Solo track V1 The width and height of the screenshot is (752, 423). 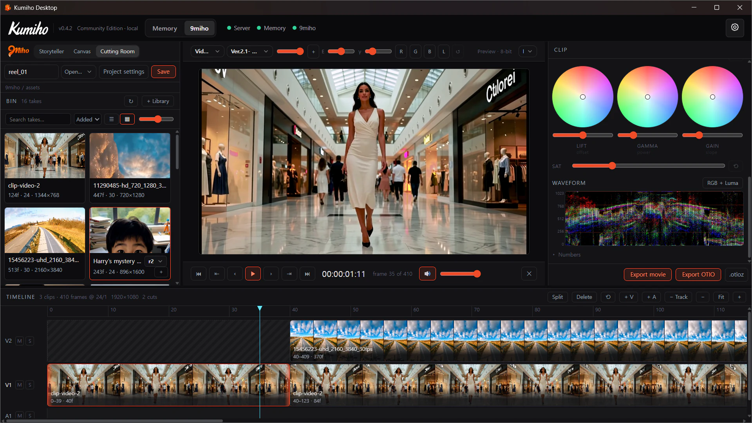point(30,385)
